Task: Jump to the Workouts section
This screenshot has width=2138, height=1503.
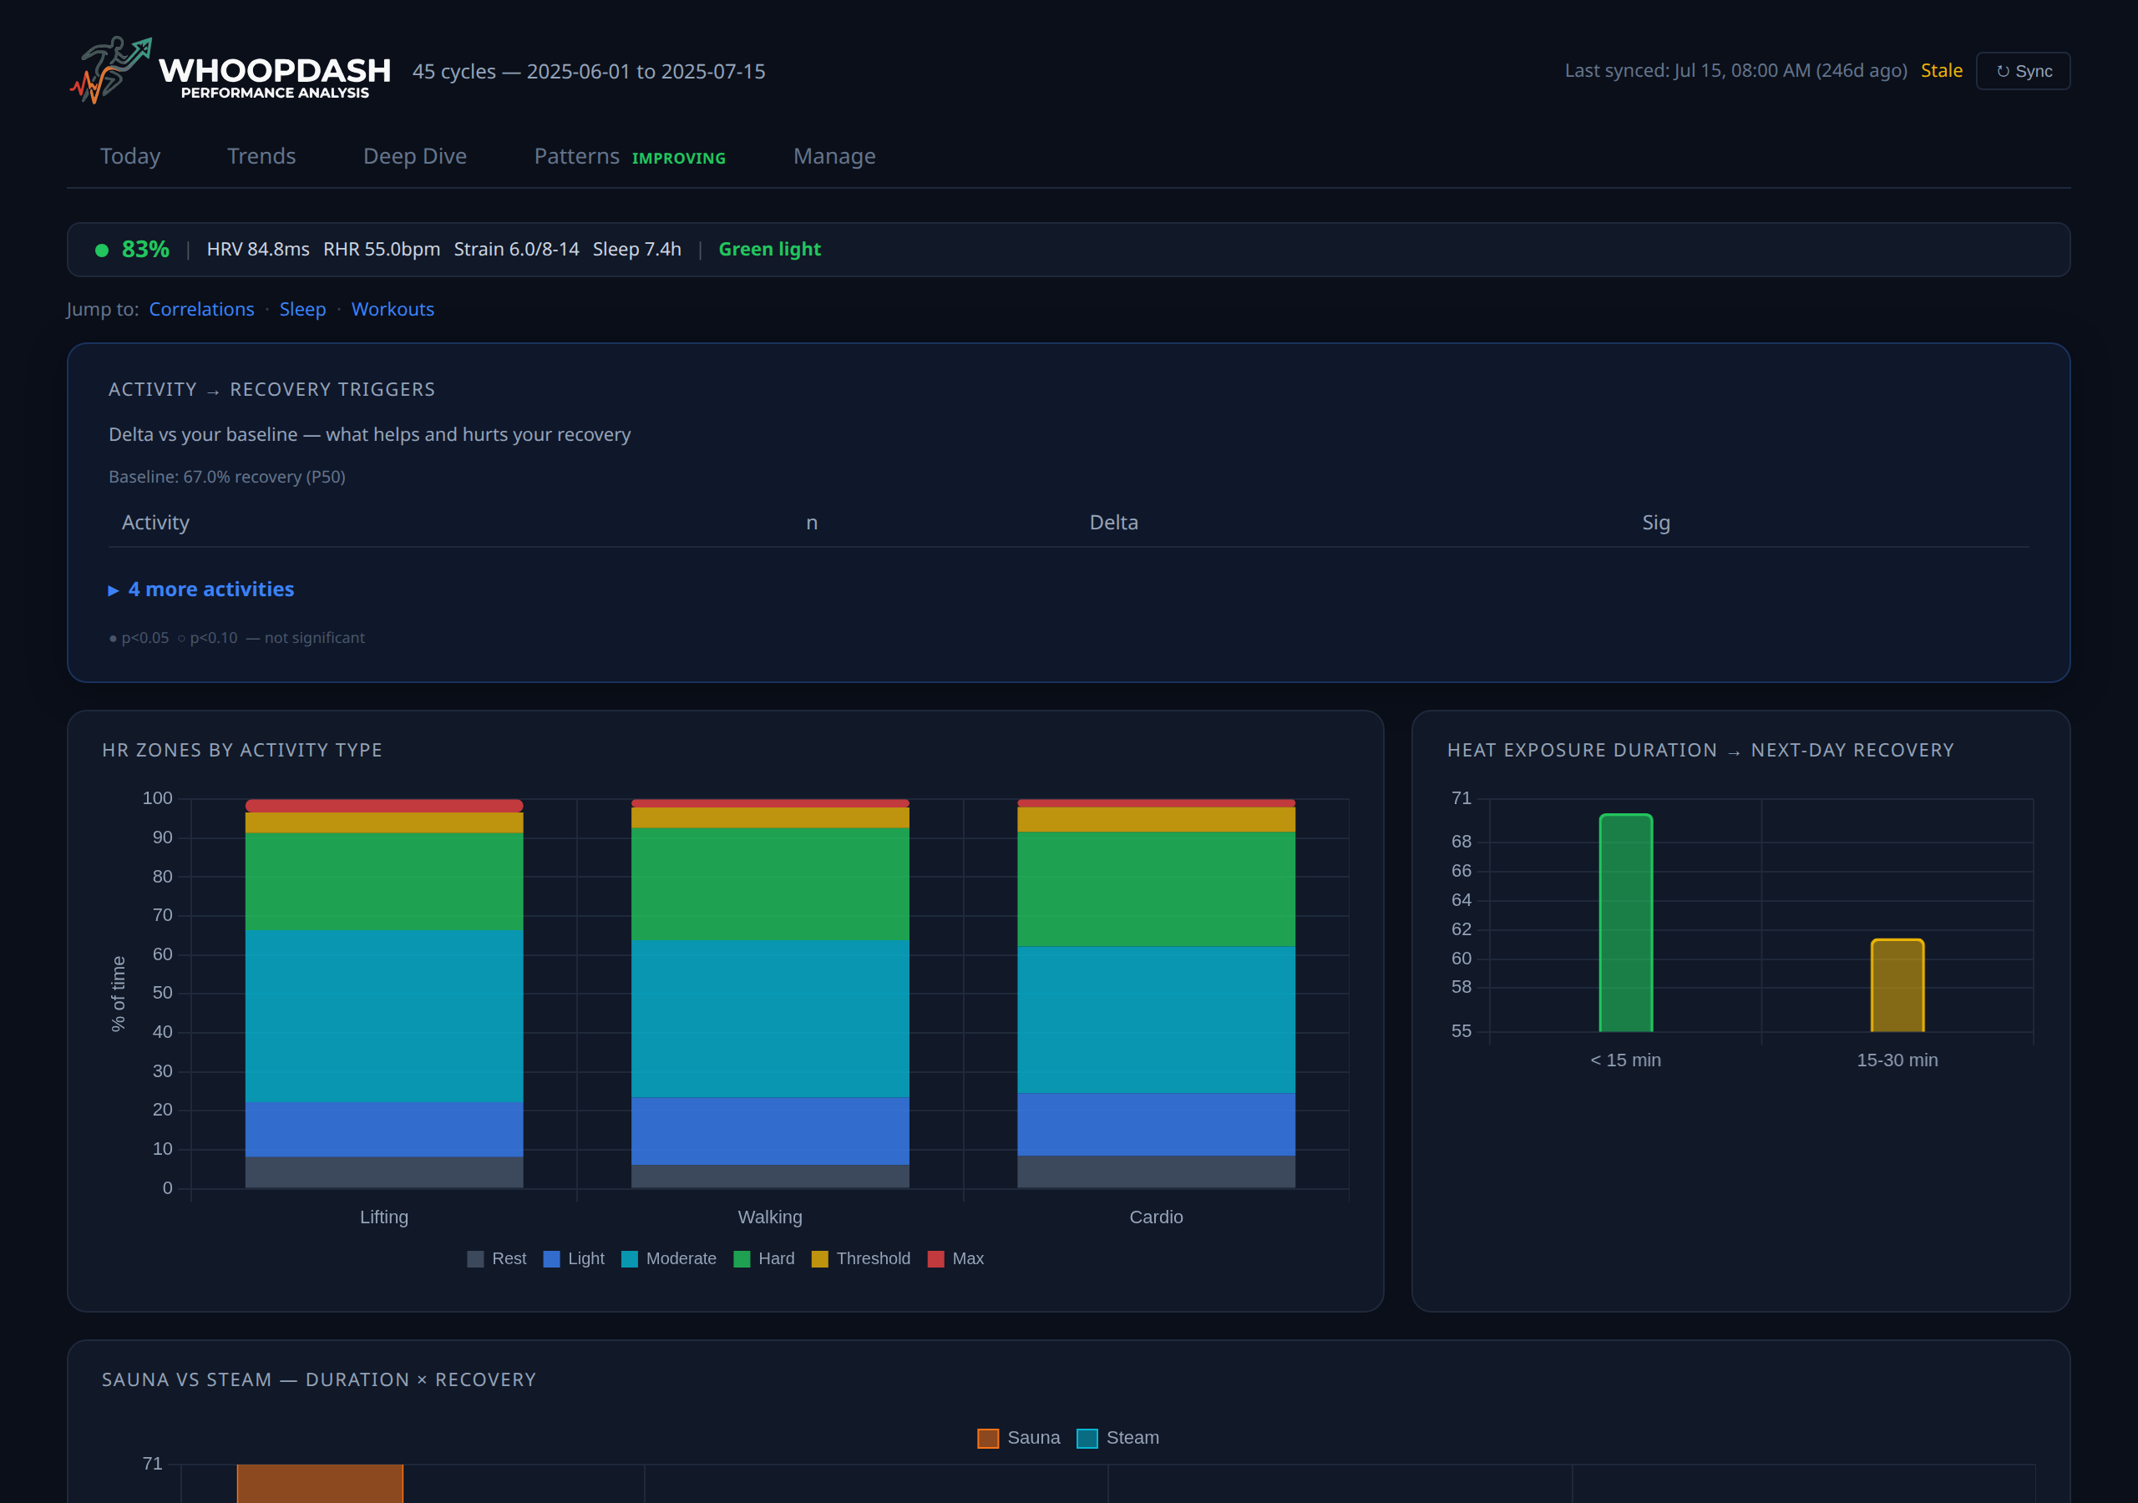Action: click(x=392, y=308)
